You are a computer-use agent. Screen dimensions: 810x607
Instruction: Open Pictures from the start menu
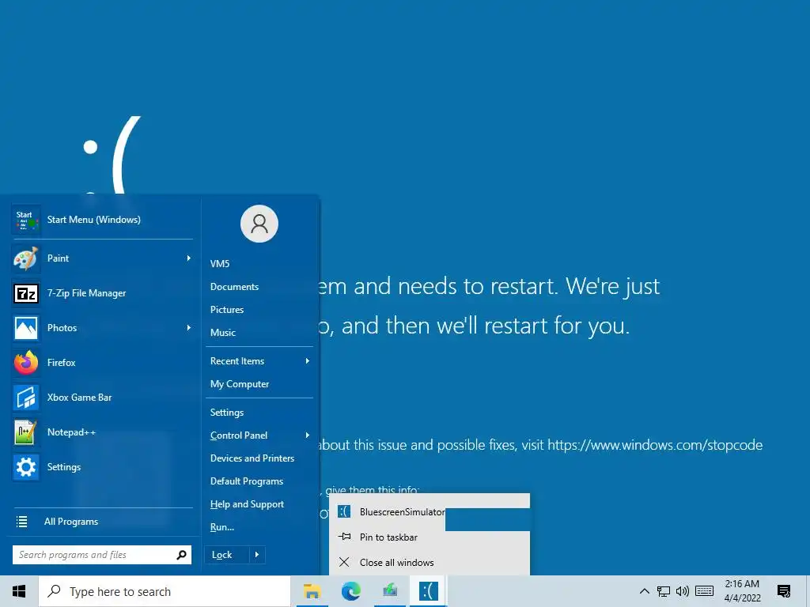pyautogui.click(x=227, y=310)
